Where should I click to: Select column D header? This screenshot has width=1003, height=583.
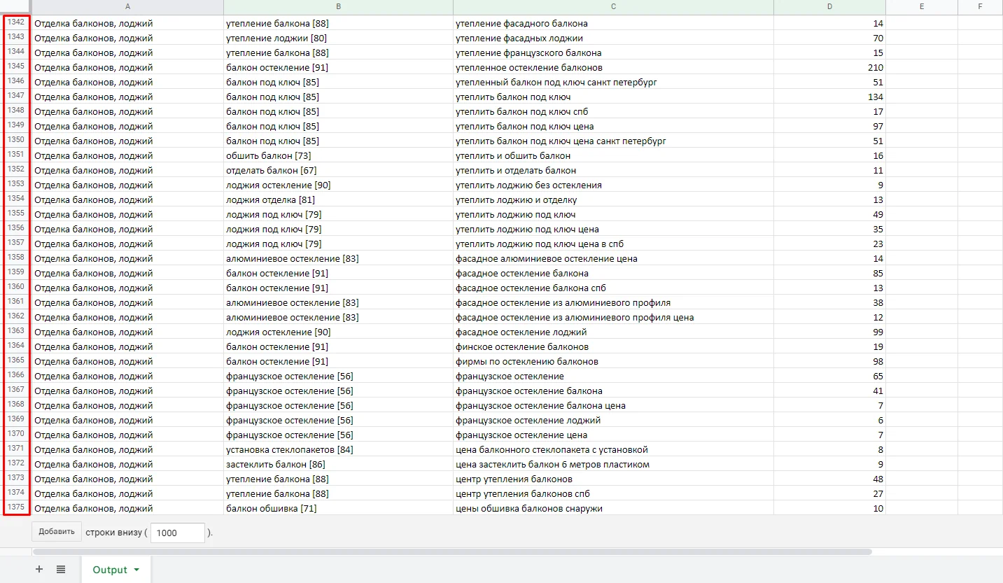point(829,6)
